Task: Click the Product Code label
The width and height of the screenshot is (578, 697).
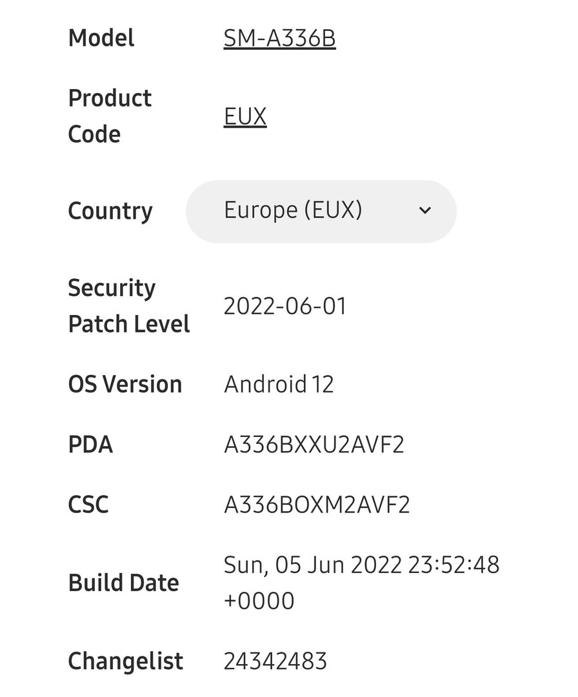Action: tap(110, 116)
